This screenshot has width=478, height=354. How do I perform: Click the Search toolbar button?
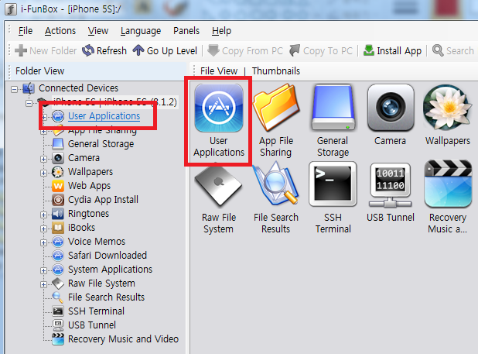pyautogui.click(x=453, y=50)
